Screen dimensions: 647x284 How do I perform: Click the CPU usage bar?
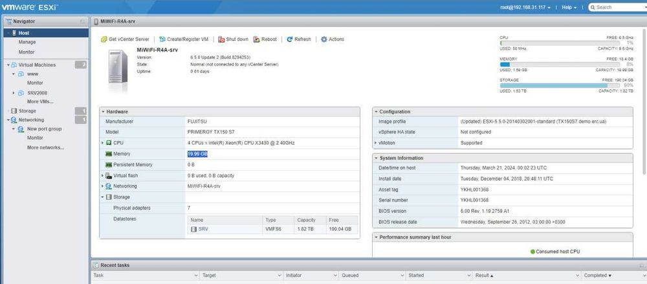pos(560,43)
